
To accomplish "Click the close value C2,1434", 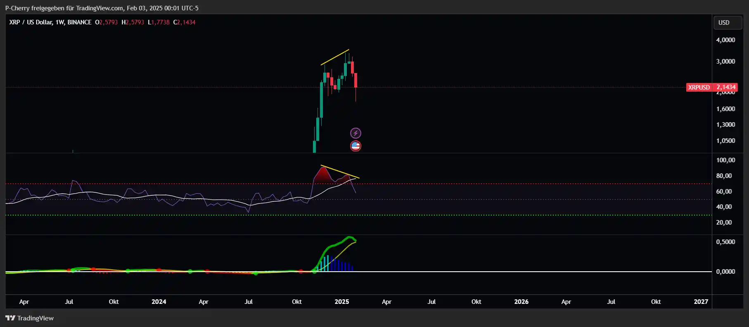I will tap(184, 22).
